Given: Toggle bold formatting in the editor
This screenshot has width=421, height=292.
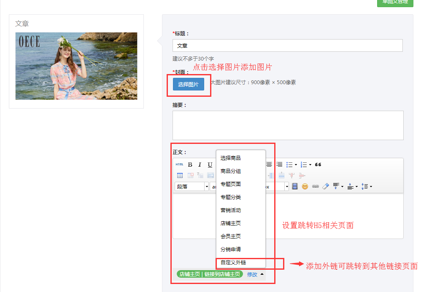Looking at the screenshot, I should [x=190, y=165].
